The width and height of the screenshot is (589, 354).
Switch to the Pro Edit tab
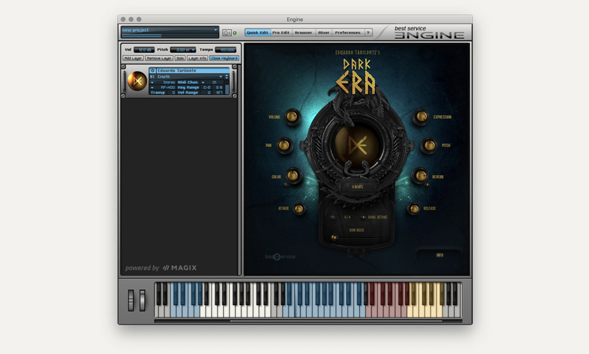pos(281,33)
